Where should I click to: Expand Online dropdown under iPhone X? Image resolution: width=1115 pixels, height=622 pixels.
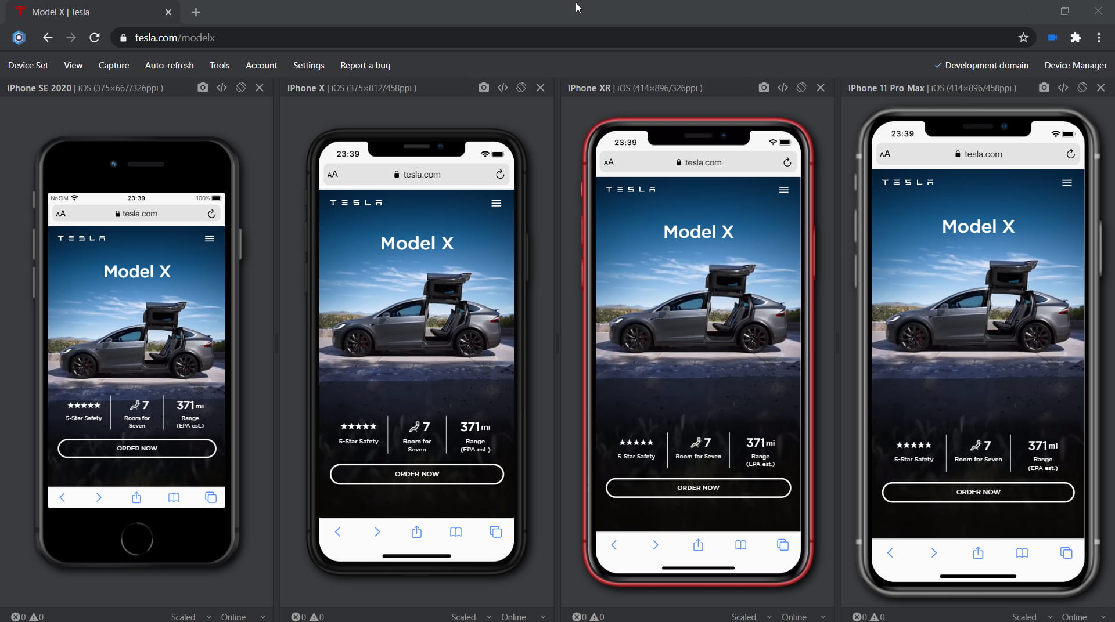(524, 617)
